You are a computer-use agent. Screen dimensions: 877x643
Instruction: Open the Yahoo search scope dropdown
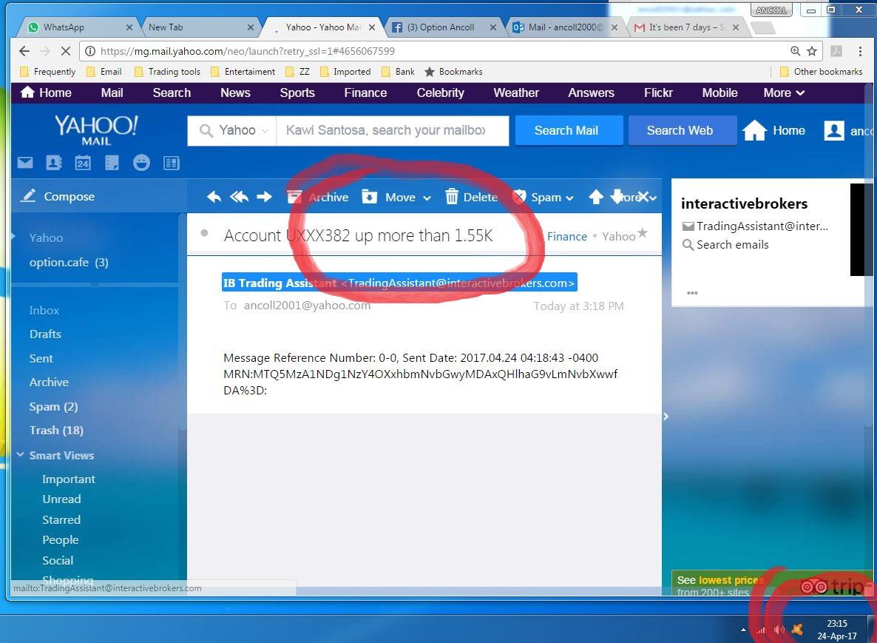click(x=244, y=130)
